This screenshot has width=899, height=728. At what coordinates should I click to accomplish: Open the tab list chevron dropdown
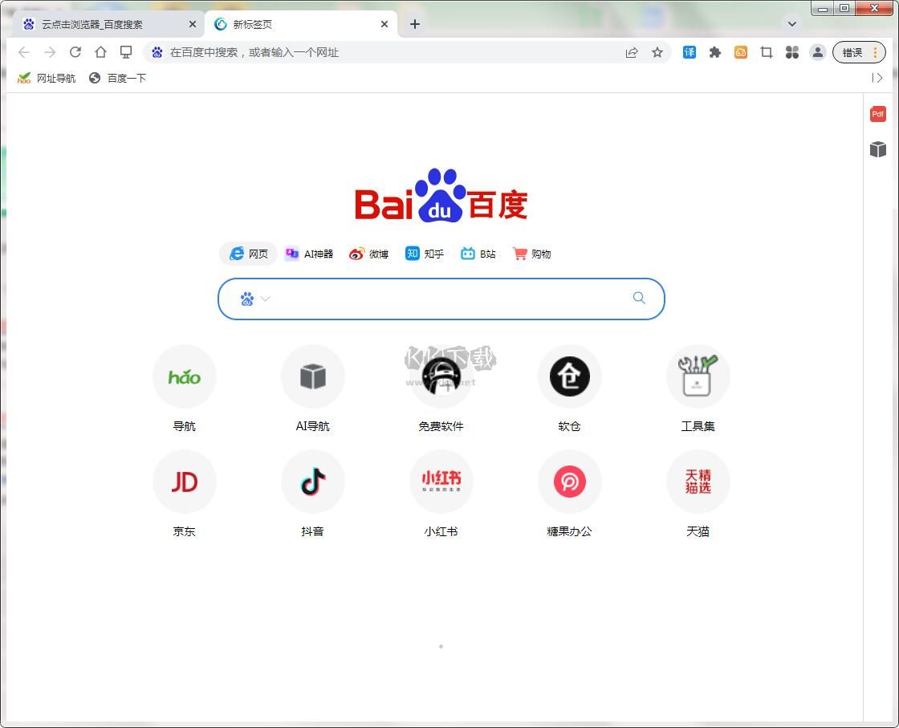[792, 24]
